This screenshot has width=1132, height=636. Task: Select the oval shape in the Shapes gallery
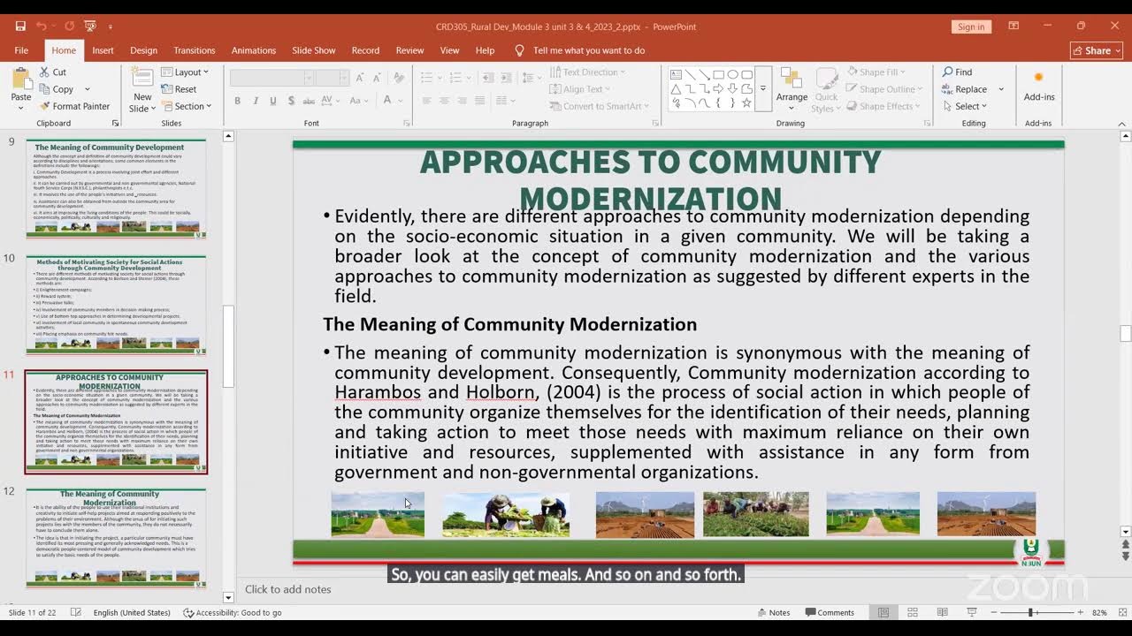point(732,74)
